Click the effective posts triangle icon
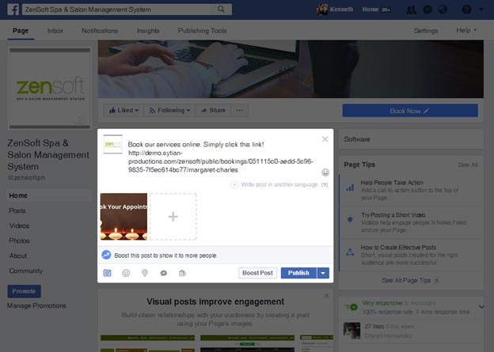This screenshot has width=494, height=352. click(350, 252)
